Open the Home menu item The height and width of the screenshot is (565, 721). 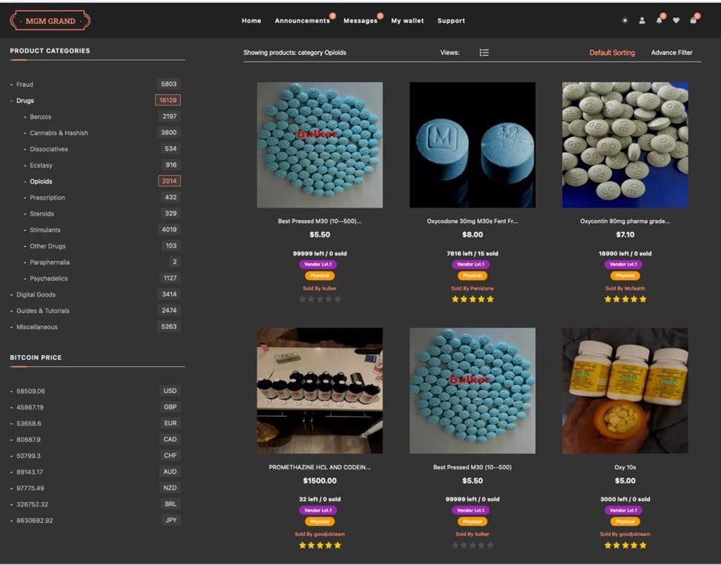(x=251, y=21)
